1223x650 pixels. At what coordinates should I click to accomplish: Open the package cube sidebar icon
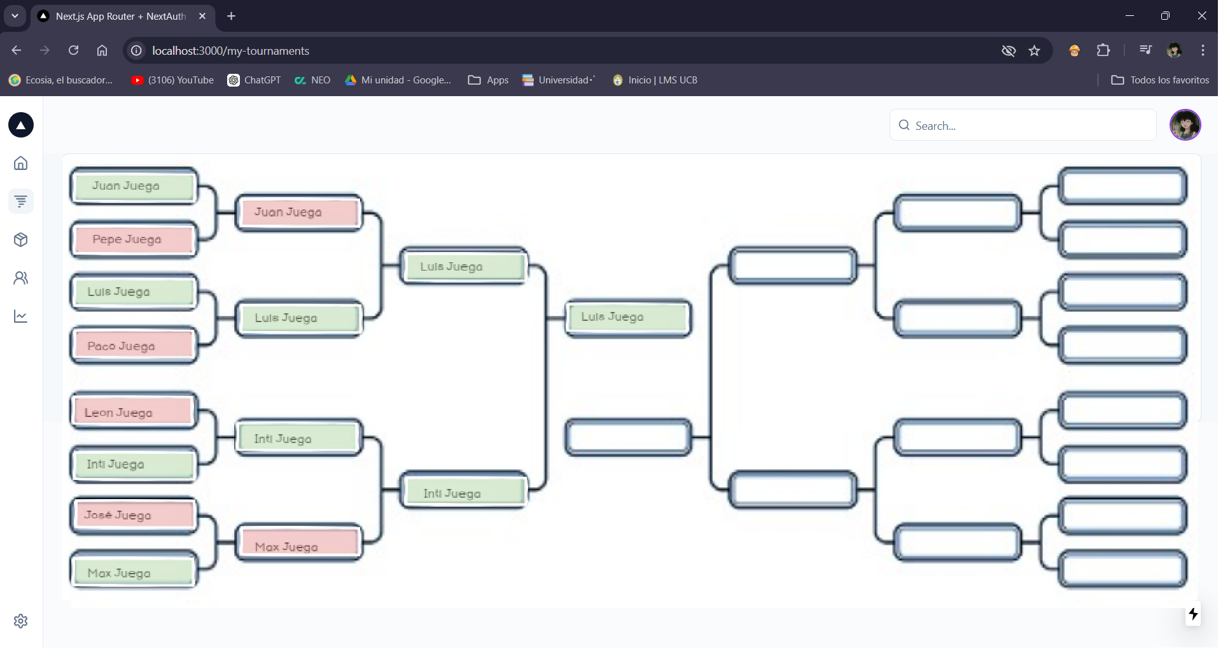pyautogui.click(x=21, y=240)
